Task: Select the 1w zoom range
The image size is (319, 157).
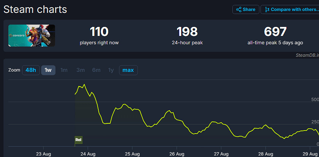Action: tap(48, 70)
